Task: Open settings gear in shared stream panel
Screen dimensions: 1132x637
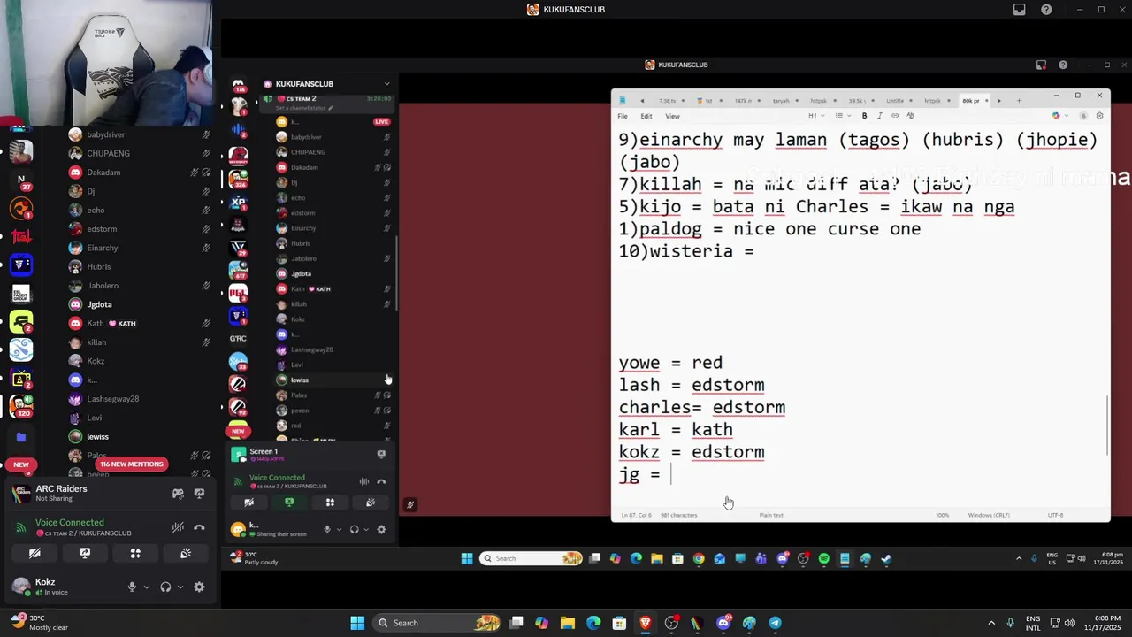Action: (381, 529)
